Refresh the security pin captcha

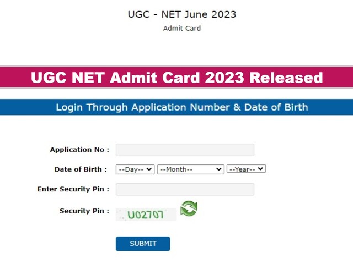coord(189,209)
